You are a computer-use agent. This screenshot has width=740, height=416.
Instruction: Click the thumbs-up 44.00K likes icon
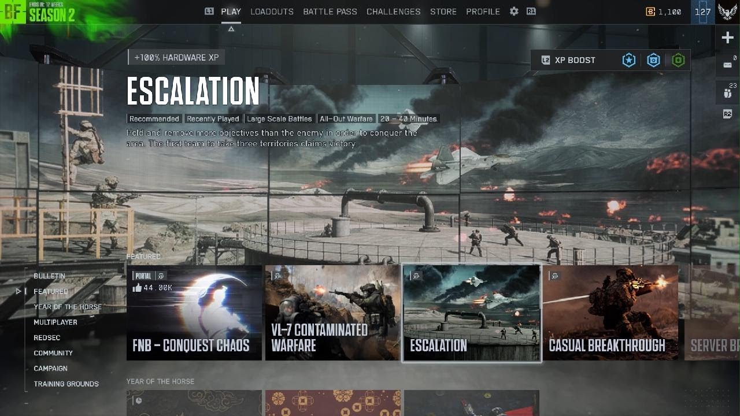pos(137,288)
